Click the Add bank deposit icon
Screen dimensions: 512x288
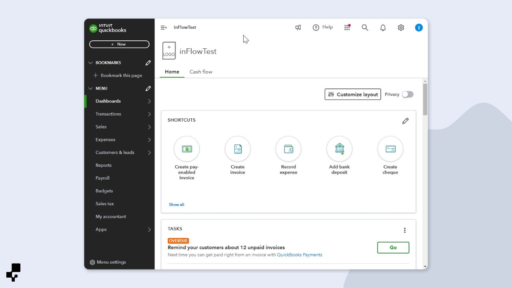[x=339, y=149]
